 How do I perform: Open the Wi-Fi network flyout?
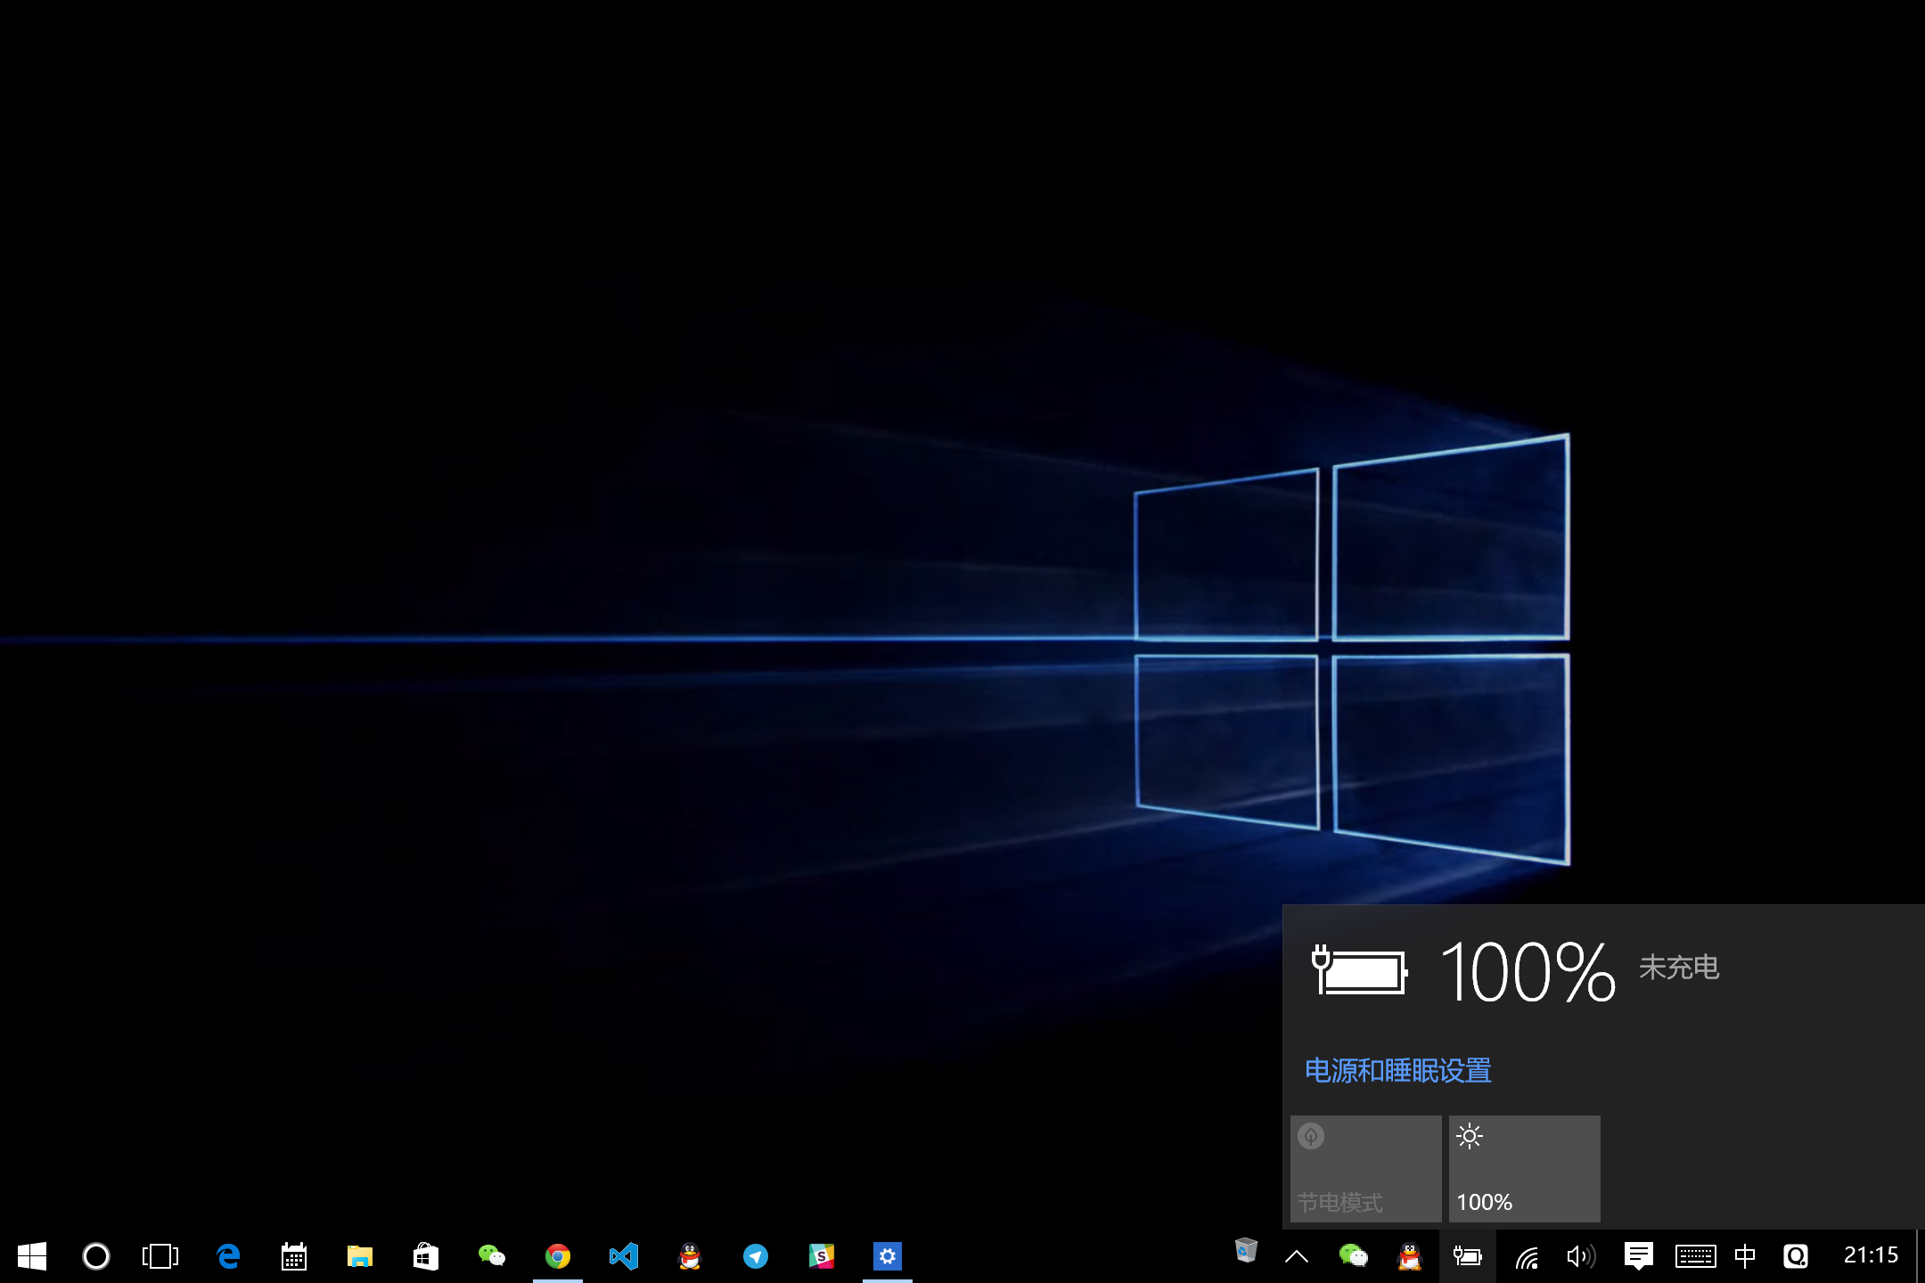1528,1256
